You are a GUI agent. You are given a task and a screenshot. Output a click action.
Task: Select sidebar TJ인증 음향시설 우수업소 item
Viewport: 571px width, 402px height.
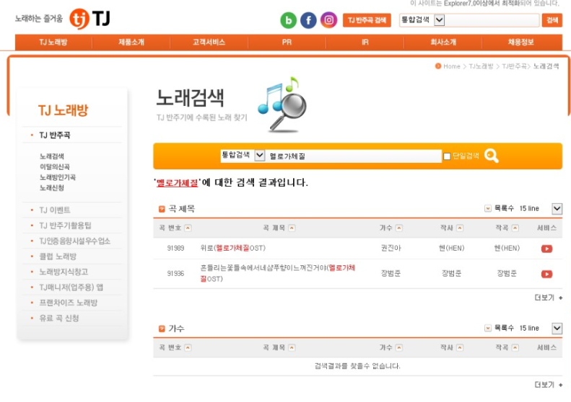(x=74, y=241)
